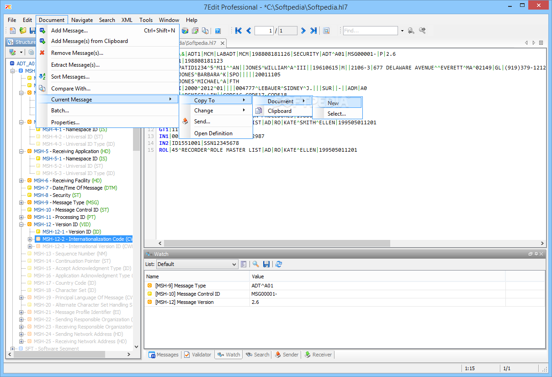Go to the previous message arrow
This screenshot has height=377, width=552.
pos(249,31)
